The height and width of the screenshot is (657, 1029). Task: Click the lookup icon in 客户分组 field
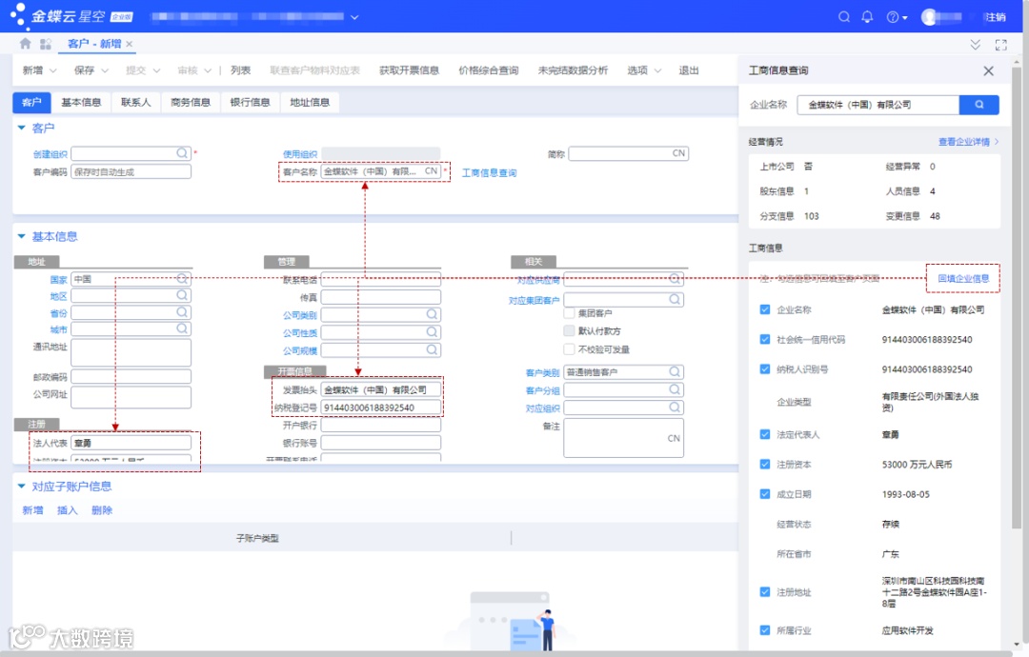click(x=675, y=389)
